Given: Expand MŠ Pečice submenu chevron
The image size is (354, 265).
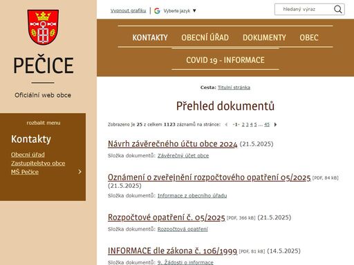Looking at the screenshot, I should [x=80, y=172].
